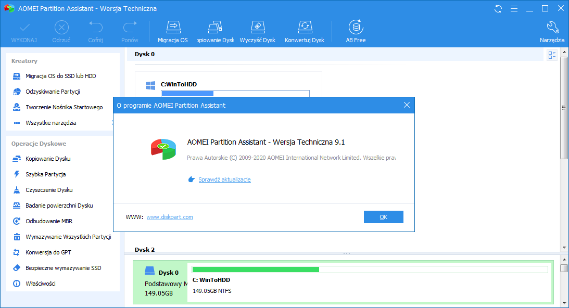Open AB Free backup tool
Screen dimensions: 569x308
356,32
